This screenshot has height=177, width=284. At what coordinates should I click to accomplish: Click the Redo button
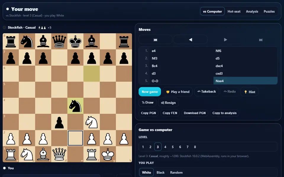[x=230, y=91]
